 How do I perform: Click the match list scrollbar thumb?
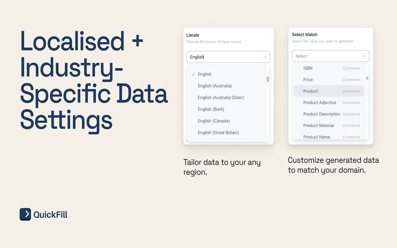point(367,78)
